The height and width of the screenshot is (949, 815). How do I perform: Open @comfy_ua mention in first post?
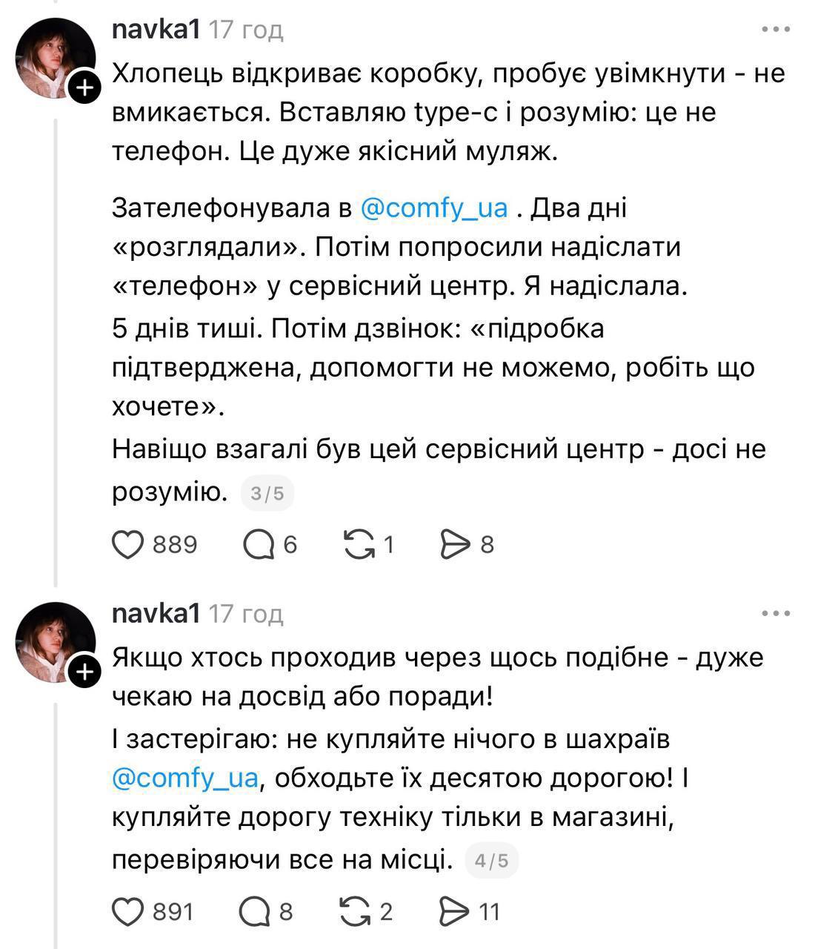434,208
